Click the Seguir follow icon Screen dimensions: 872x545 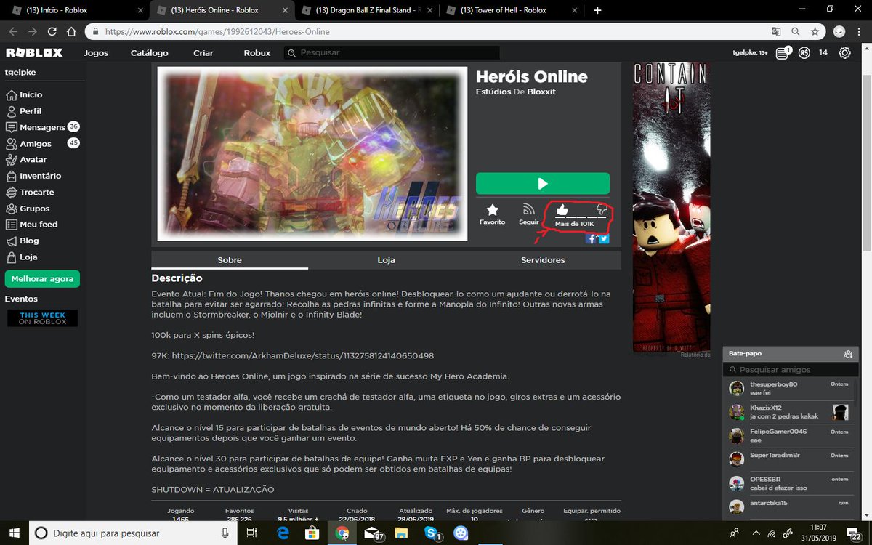click(528, 210)
